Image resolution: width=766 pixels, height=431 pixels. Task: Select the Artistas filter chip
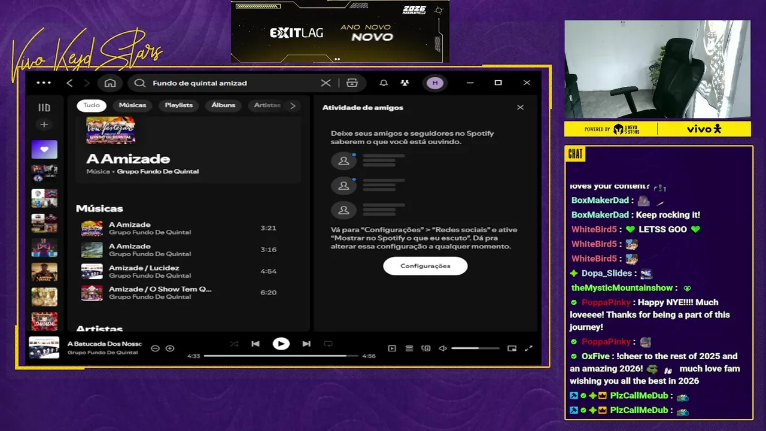(267, 105)
